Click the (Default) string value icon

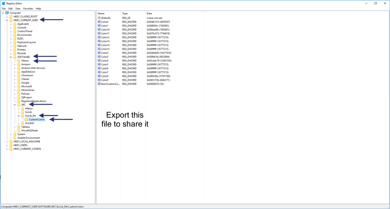click(x=99, y=18)
